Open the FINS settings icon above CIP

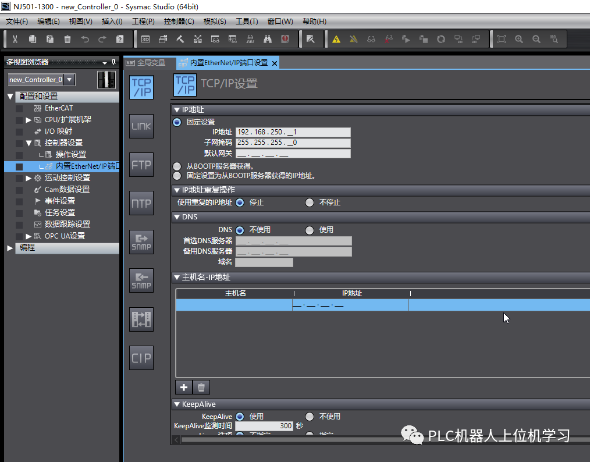pos(141,319)
